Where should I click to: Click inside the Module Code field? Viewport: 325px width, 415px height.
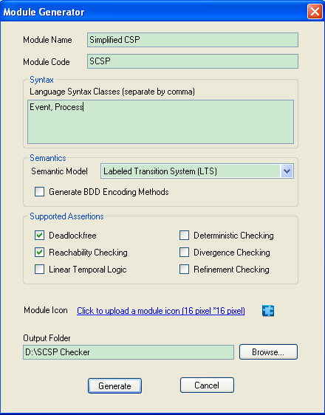coord(193,61)
